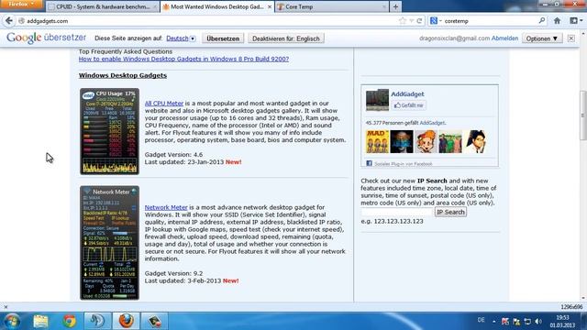Open Google Chrome from taskbar
Viewport: 587px width, 330px height.
(x=70, y=321)
